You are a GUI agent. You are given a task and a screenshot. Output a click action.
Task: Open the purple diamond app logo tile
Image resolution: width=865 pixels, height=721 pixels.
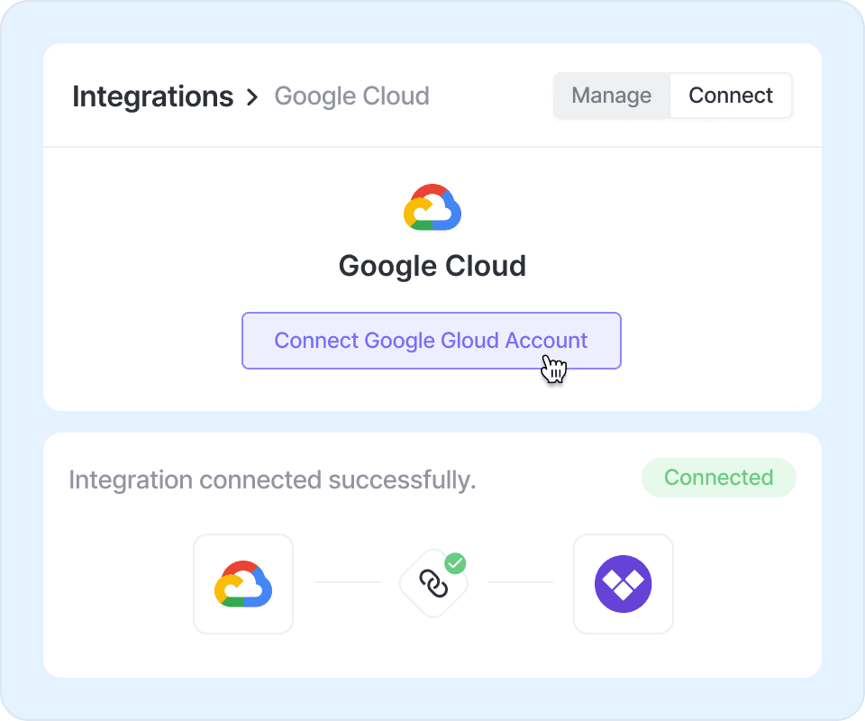624,584
